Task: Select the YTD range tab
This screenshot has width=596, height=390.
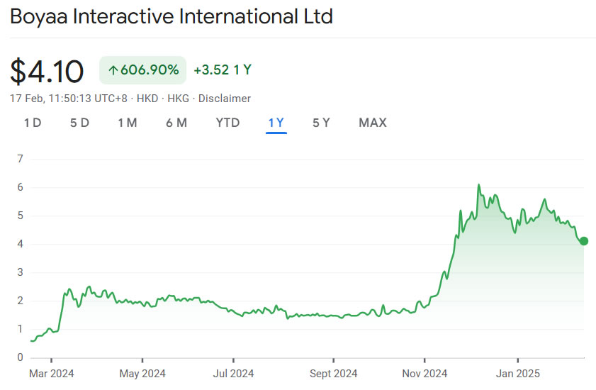Action: pyautogui.click(x=227, y=123)
